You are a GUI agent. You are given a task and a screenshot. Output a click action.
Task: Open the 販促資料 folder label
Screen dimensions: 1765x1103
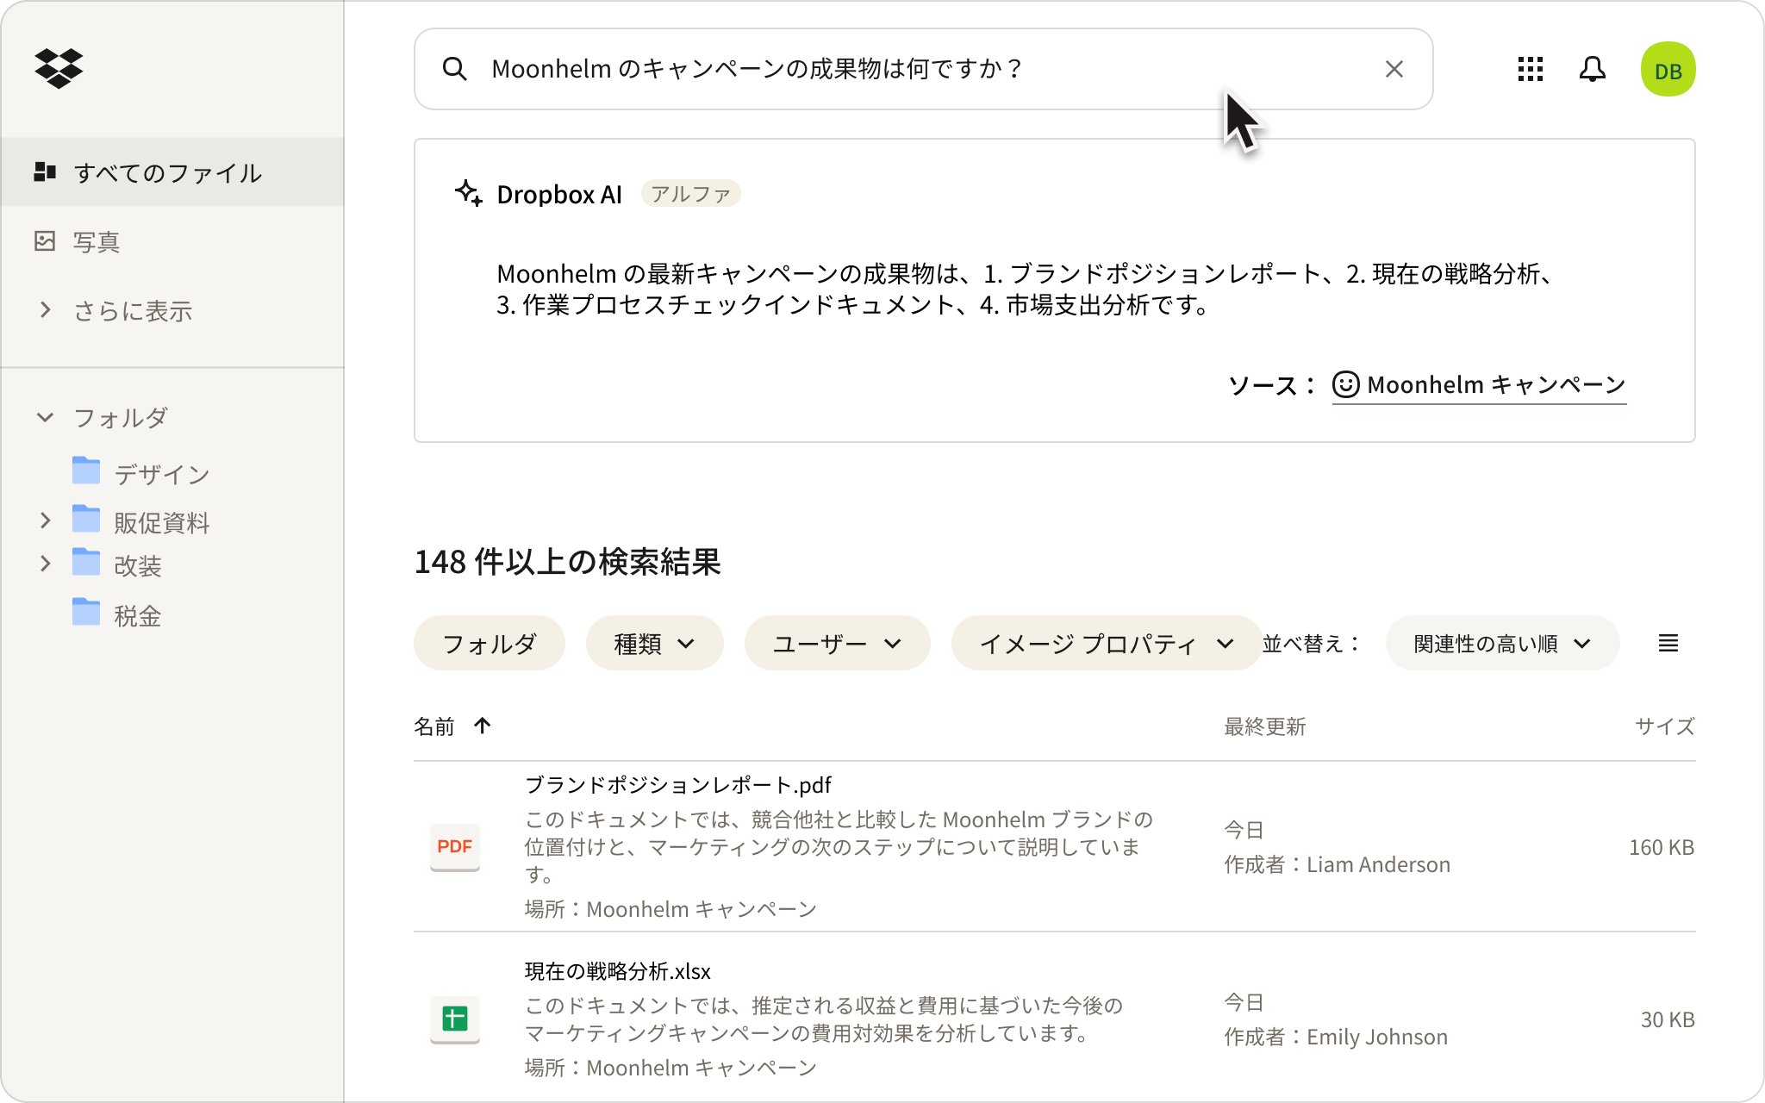162,522
